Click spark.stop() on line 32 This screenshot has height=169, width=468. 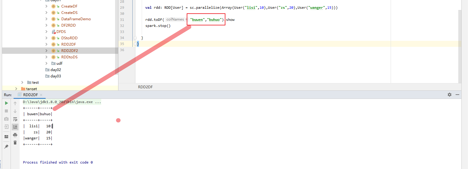click(158, 26)
